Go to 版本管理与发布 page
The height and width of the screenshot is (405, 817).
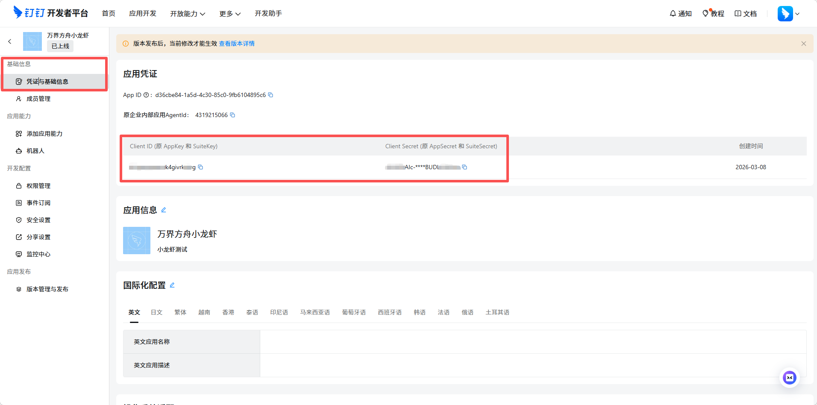(x=47, y=289)
